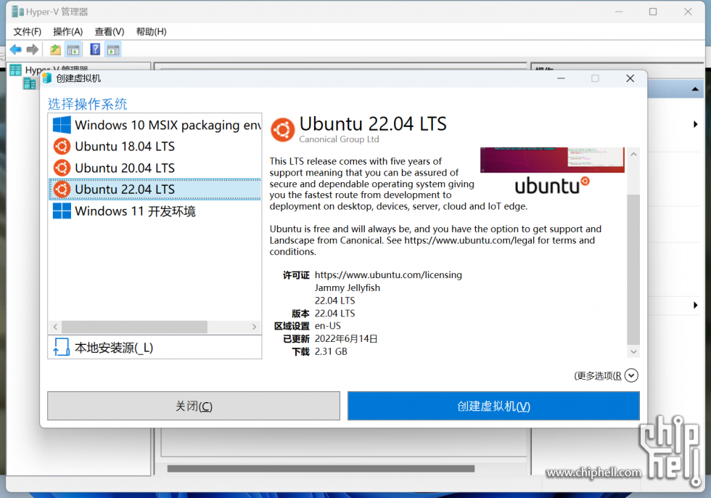Screen dimensions: 711x498
Task: Click Ubuntu 22.04 LTS list logo icon
Action: click(x=62, y=189)
